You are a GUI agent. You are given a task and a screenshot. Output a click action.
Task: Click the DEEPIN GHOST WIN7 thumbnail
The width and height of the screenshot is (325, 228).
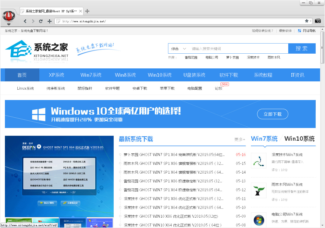click(x=59, y=176)
